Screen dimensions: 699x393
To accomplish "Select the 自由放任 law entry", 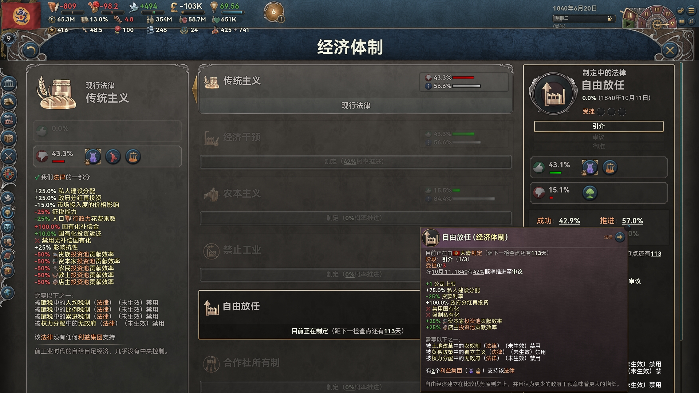I will tap(309, 315).
